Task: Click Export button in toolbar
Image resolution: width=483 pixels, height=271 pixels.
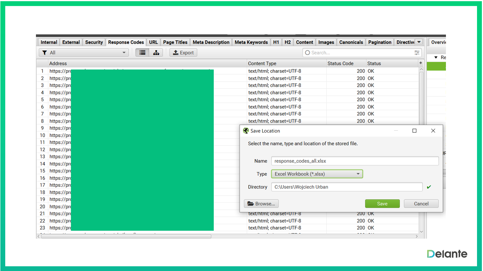Action: pos(183,53)
